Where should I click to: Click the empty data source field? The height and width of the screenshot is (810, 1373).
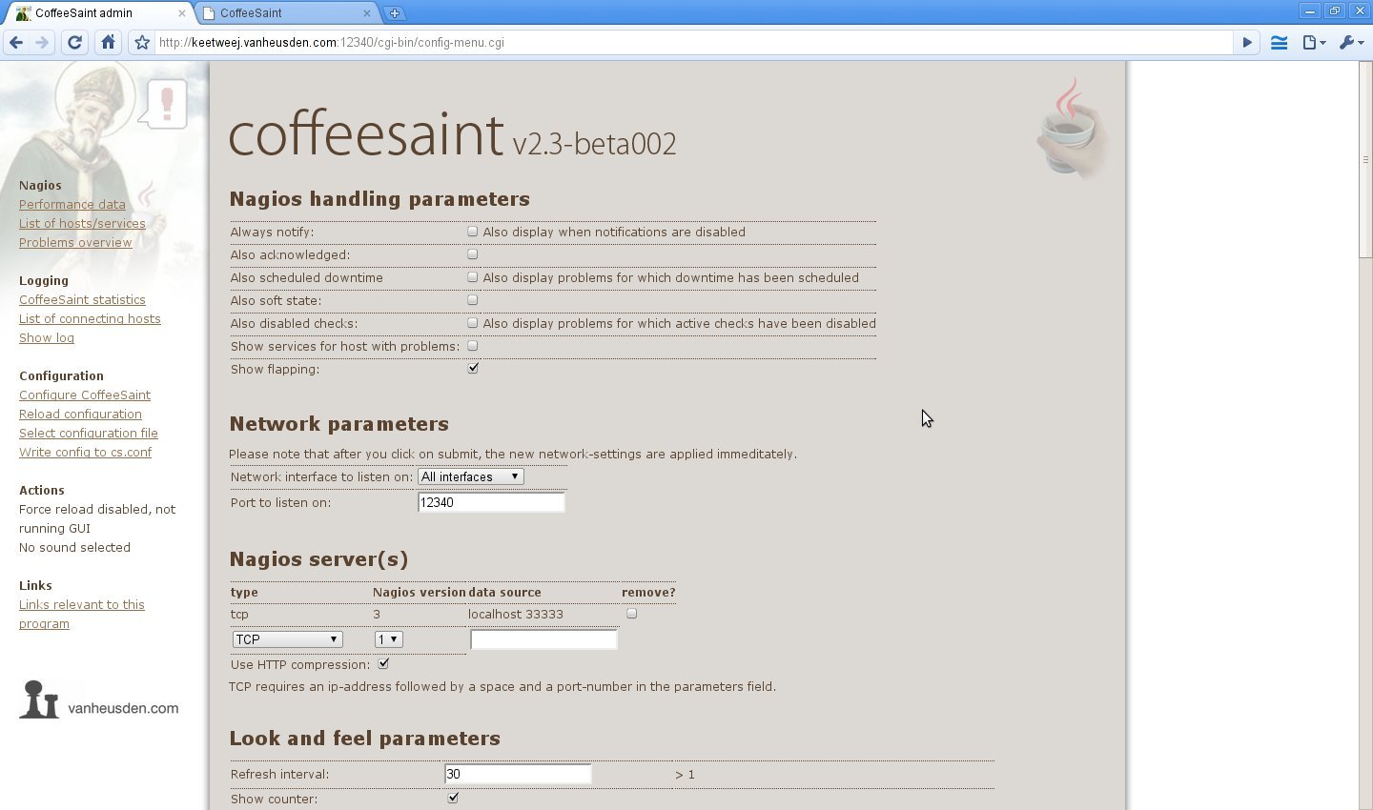click(543, 639)
